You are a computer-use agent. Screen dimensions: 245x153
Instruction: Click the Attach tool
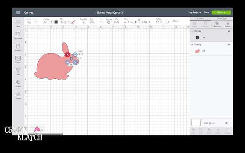209,131
